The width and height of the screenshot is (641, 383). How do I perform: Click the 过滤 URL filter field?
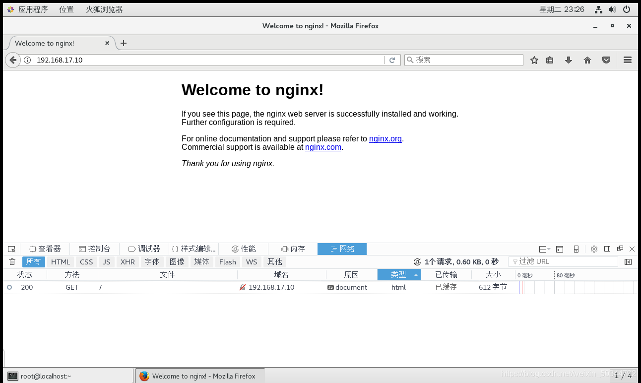(563, 262)
